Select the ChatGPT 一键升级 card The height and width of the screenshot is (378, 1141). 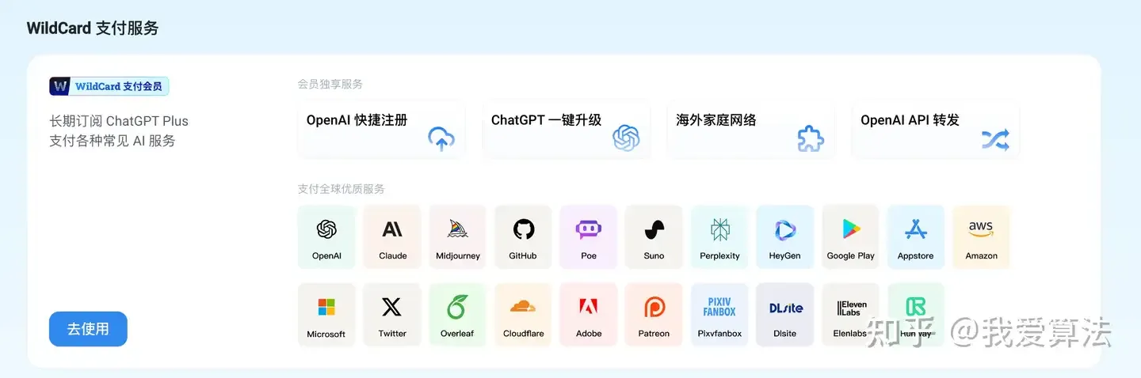(x=567, y=130)
